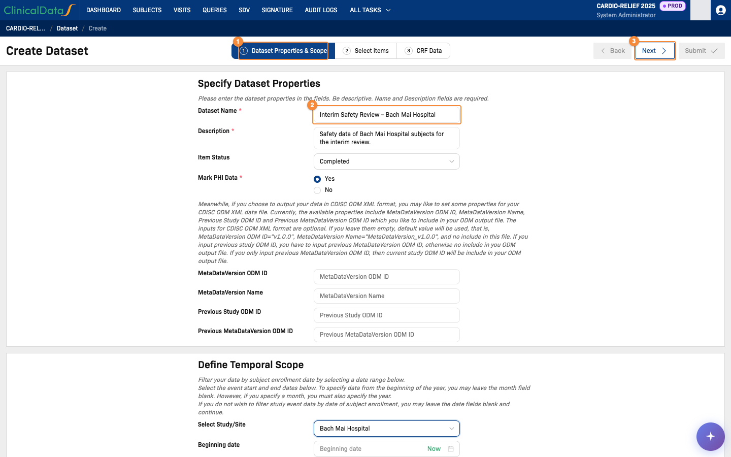Go to the SIGNATURE section
The width and height of the screenshot is (731, 457).
point(277,10)
